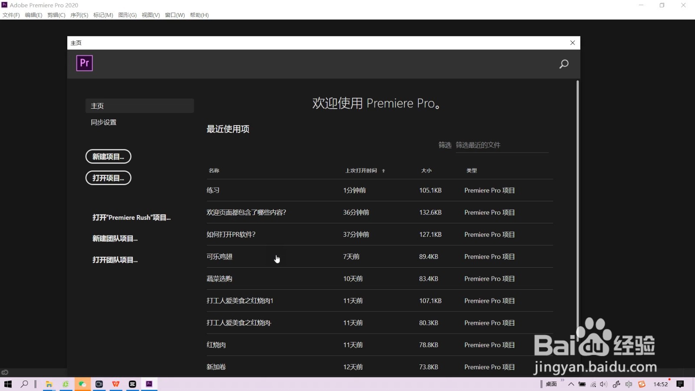695x391 pixels.
Task: Sort by the 类型 column header
Action: tap(472, 171)
